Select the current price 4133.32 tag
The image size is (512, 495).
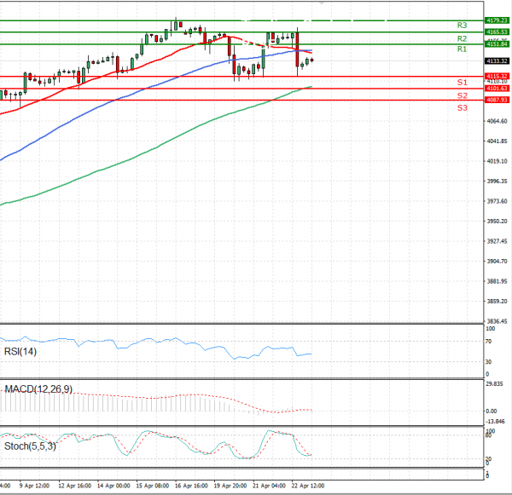[497, 61]
